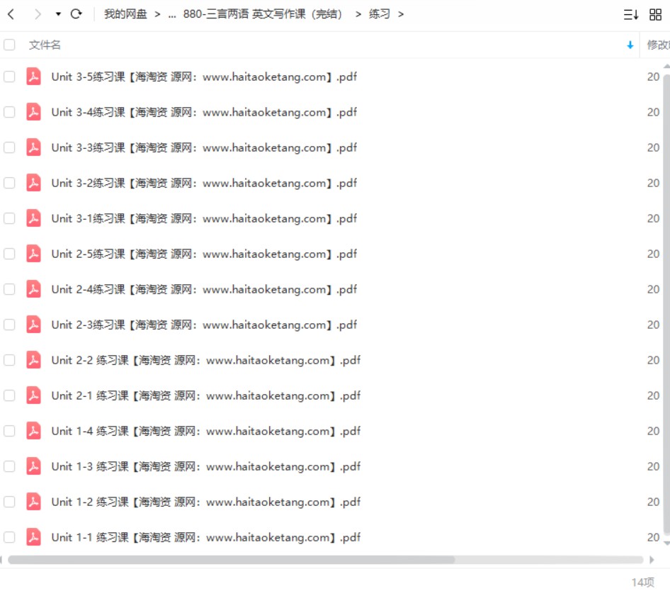Go forward with the right arrow

point(38,14)
